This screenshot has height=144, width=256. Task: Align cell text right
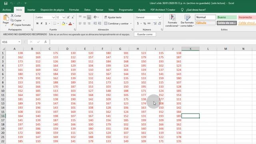click(x=89, y=24)
